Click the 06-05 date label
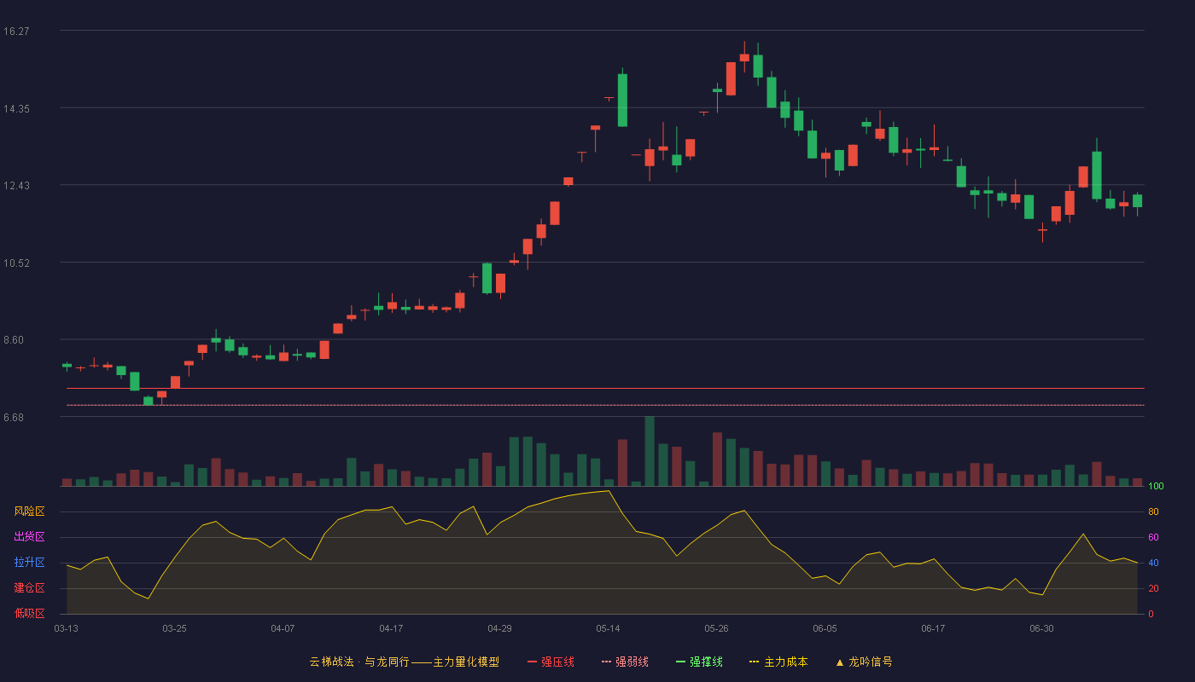The width and height of the screenshot is (1195, 682). (x=825, y=628)
